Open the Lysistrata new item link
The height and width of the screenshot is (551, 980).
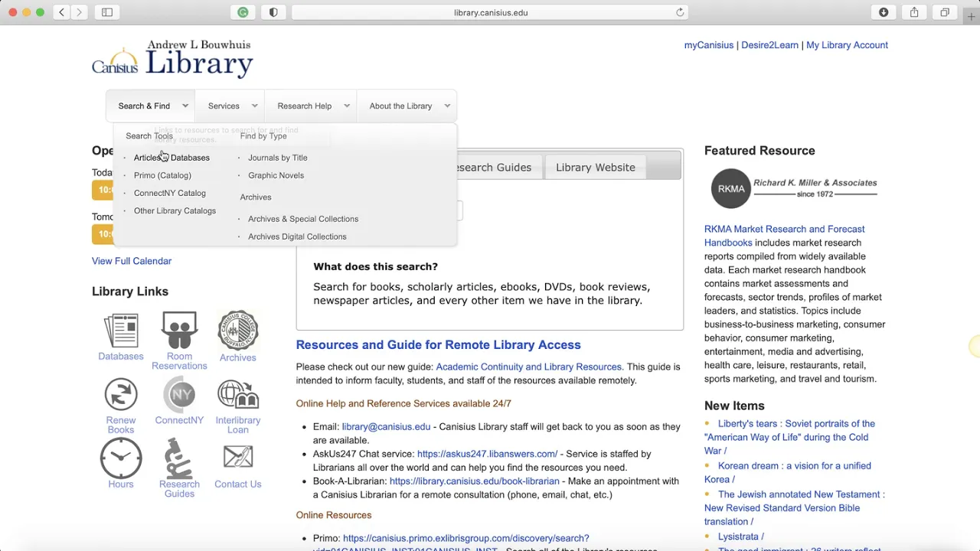coord(740,536)
